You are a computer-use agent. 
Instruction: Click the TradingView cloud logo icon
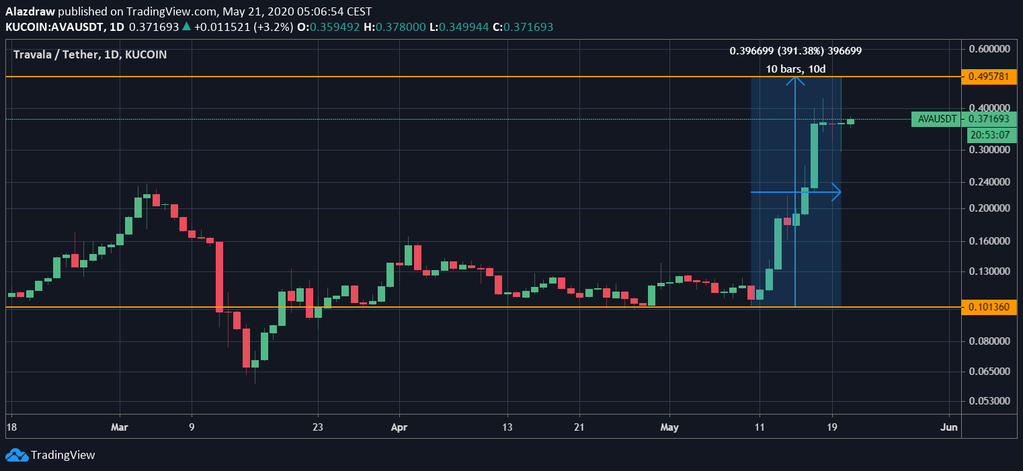[17, 455]
